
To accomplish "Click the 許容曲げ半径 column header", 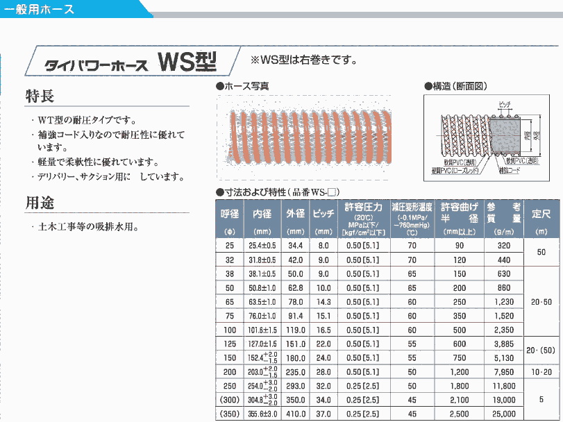I will pyautogui.click(x=460, y=219).
